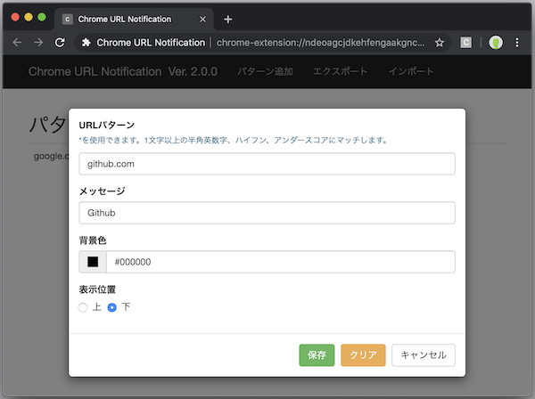Click the orange クリア button

(x=363, y=355)
